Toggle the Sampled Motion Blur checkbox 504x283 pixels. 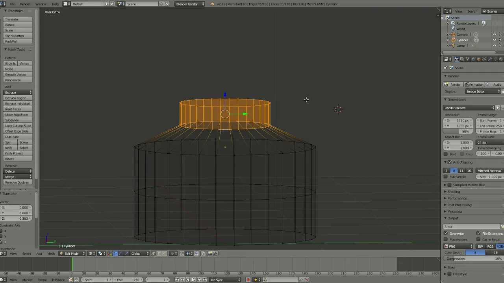pyautogui.click(x=450, y=185)
